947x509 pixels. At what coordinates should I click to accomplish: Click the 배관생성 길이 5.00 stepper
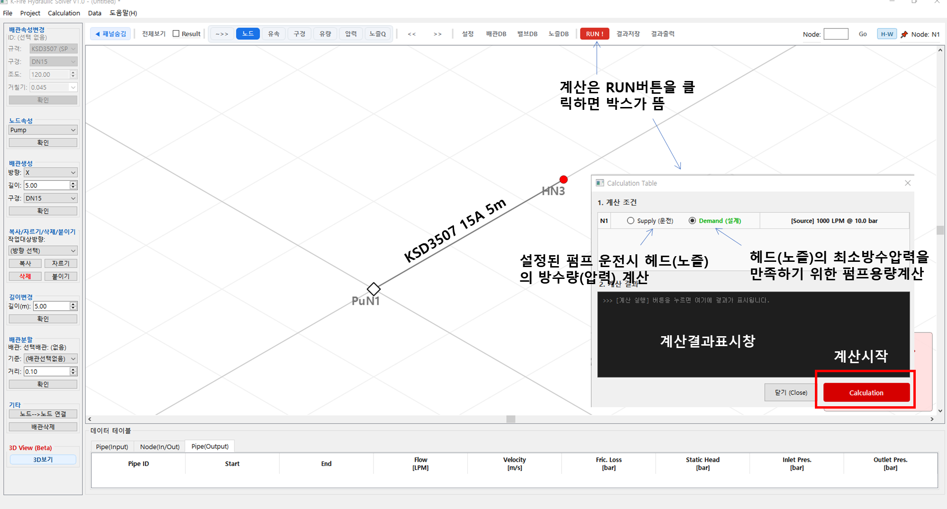[73, 185]
